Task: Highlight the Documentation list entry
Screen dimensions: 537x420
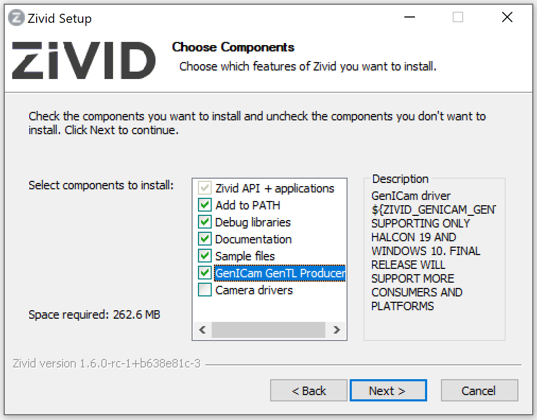Action: click(254, 239)
